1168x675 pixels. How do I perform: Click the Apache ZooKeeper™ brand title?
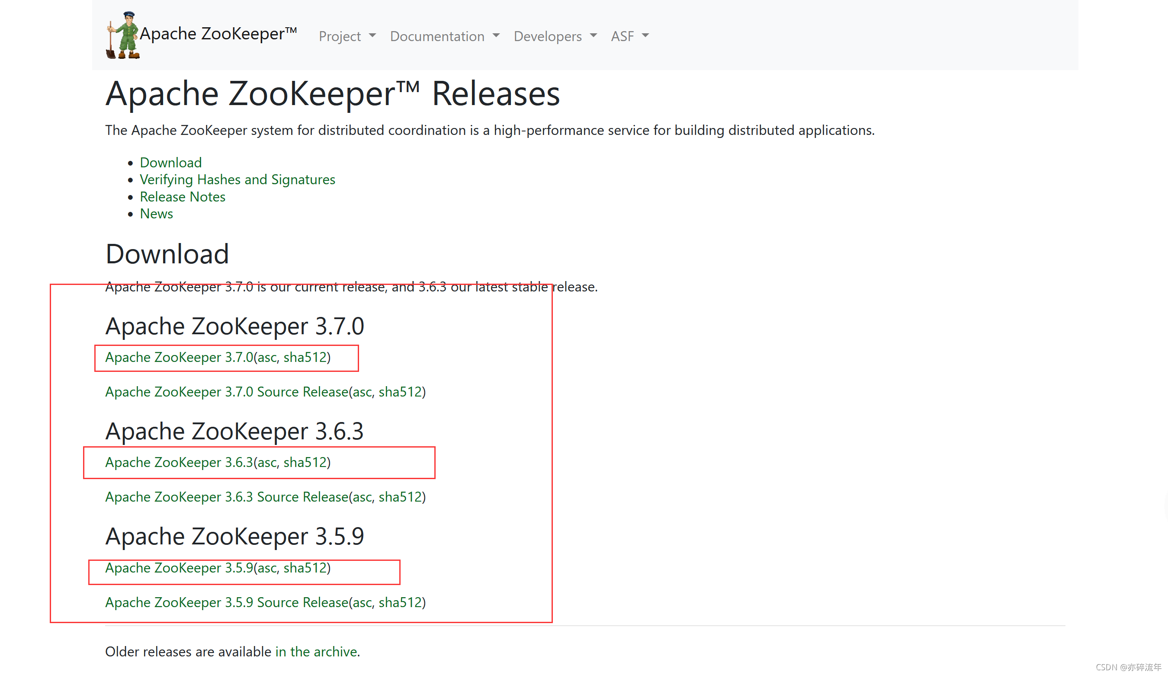pyautogui.click(x=218, y=34)
